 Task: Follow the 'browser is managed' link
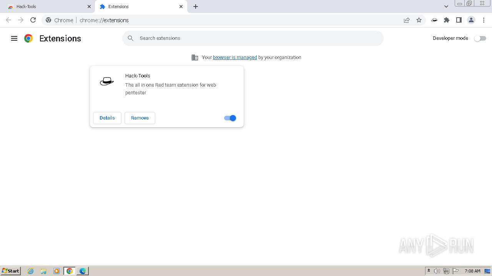pos(235,58)
